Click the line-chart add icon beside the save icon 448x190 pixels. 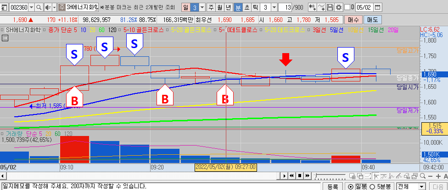[x=321, y=7]
